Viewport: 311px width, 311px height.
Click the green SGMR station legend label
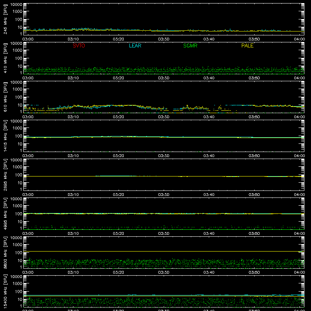point(190,45)
